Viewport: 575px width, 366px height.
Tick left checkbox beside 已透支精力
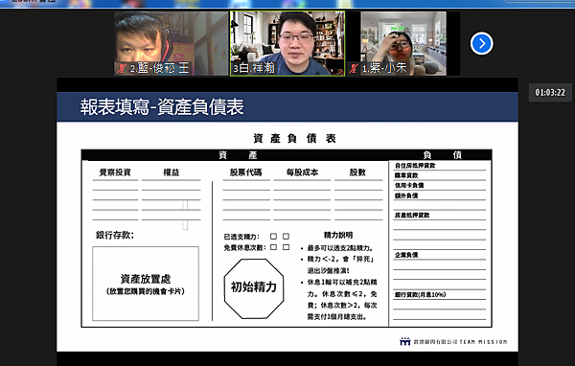[x=273, y=237]
